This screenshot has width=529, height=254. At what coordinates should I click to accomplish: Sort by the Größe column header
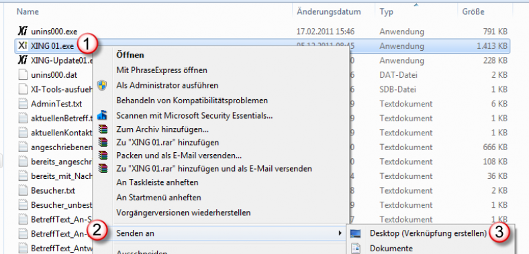[x=473, y=12]
